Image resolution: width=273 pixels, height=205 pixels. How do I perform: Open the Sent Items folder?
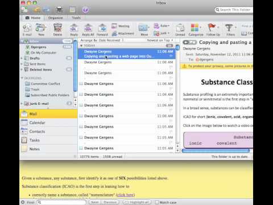point(38,64)
